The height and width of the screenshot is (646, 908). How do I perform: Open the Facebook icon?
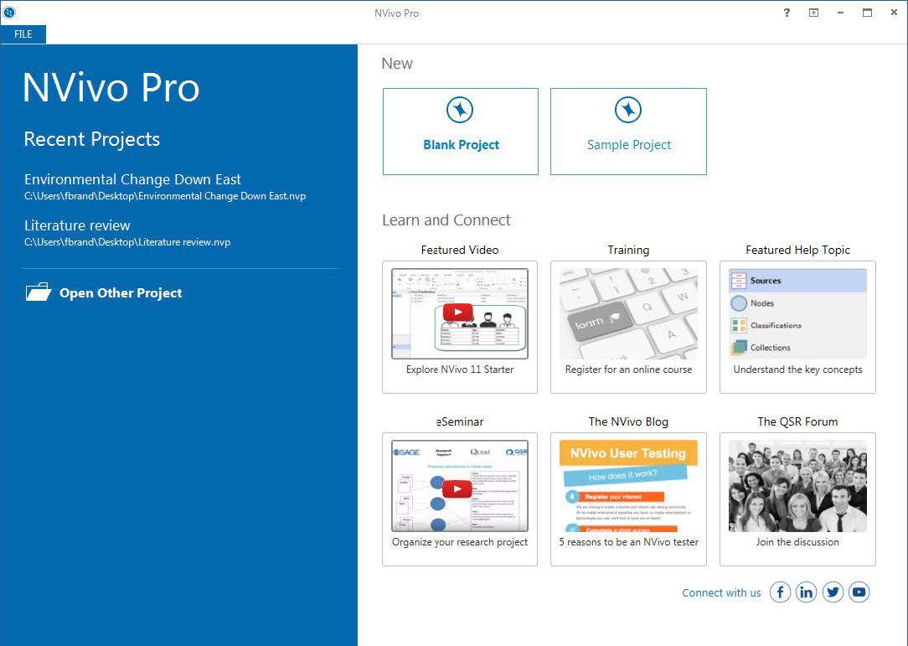click(x=780, y=592)
